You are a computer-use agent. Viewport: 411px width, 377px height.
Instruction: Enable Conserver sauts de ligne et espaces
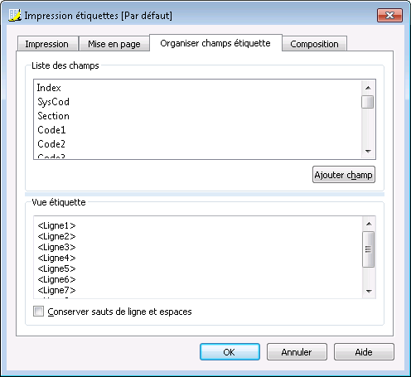point(38,312)
